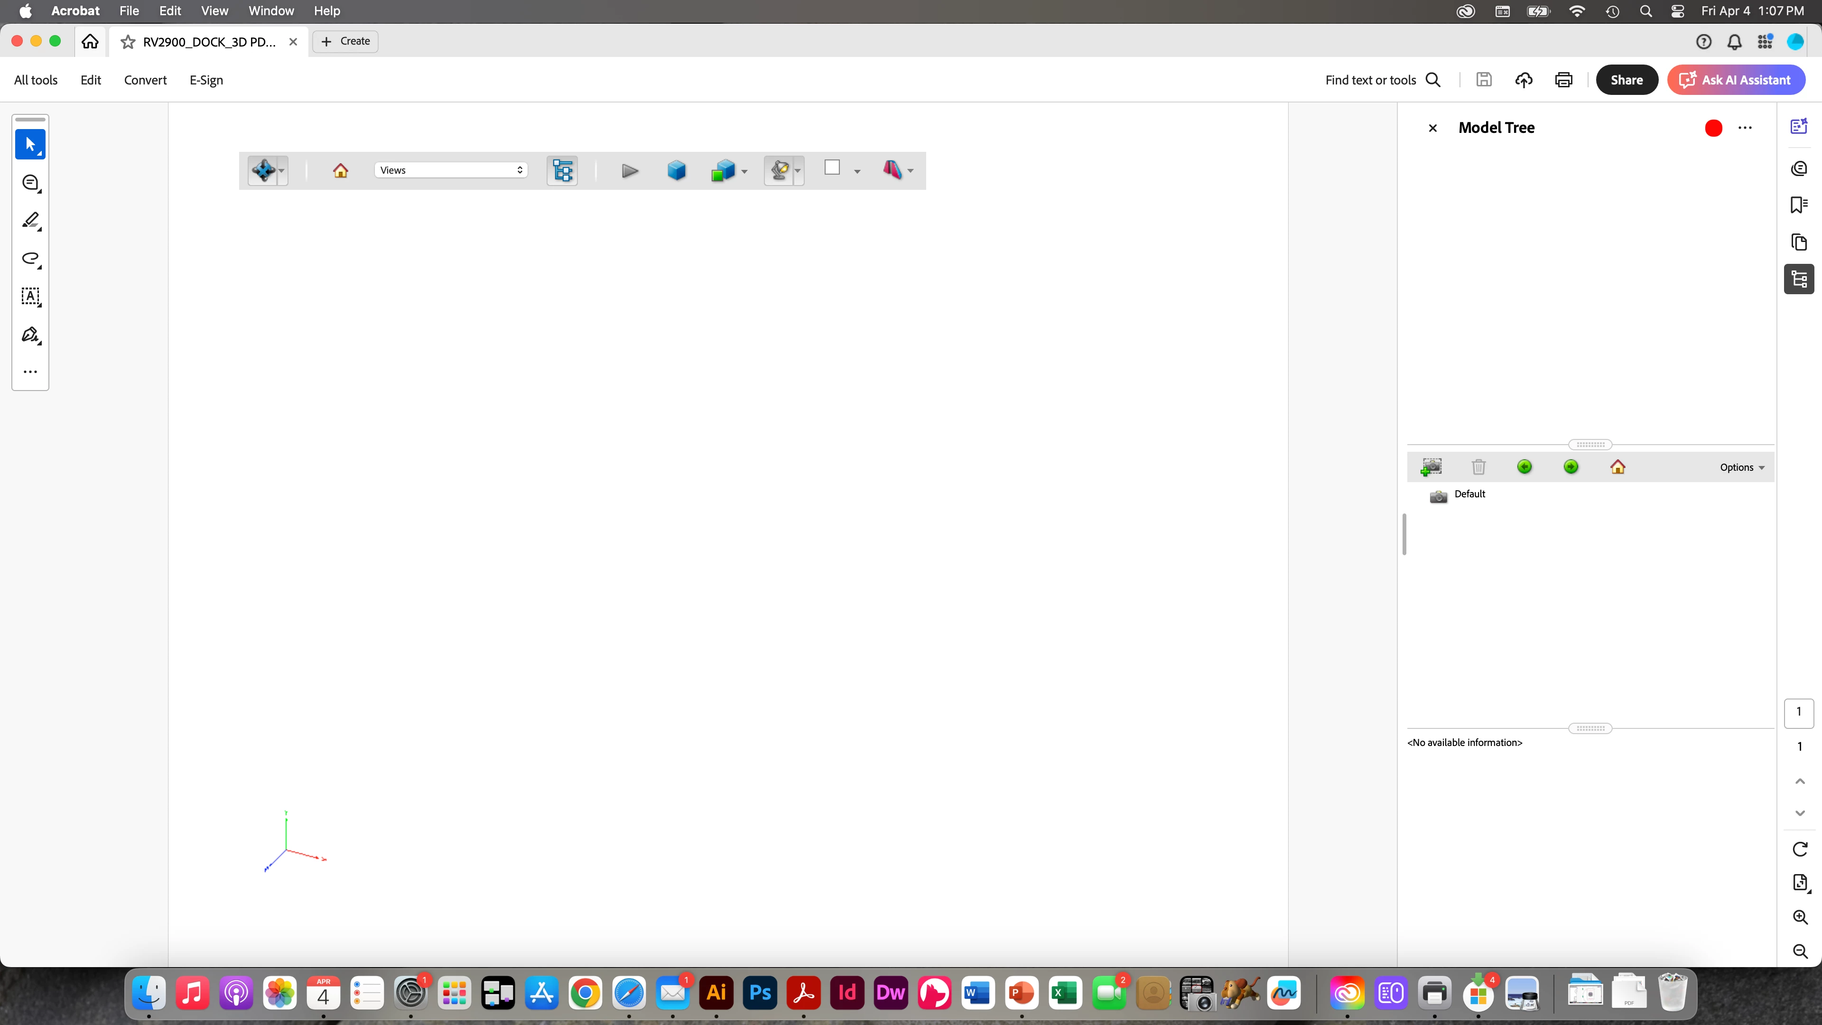Click the 3D Rotate navigation tool icon
This screenshot has width=1822, height=1025.
pyautogui.click(x=263, y=170)
